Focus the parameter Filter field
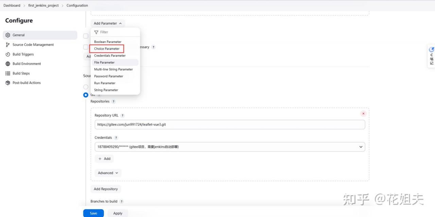435x217 pixels. coord(115,32)
